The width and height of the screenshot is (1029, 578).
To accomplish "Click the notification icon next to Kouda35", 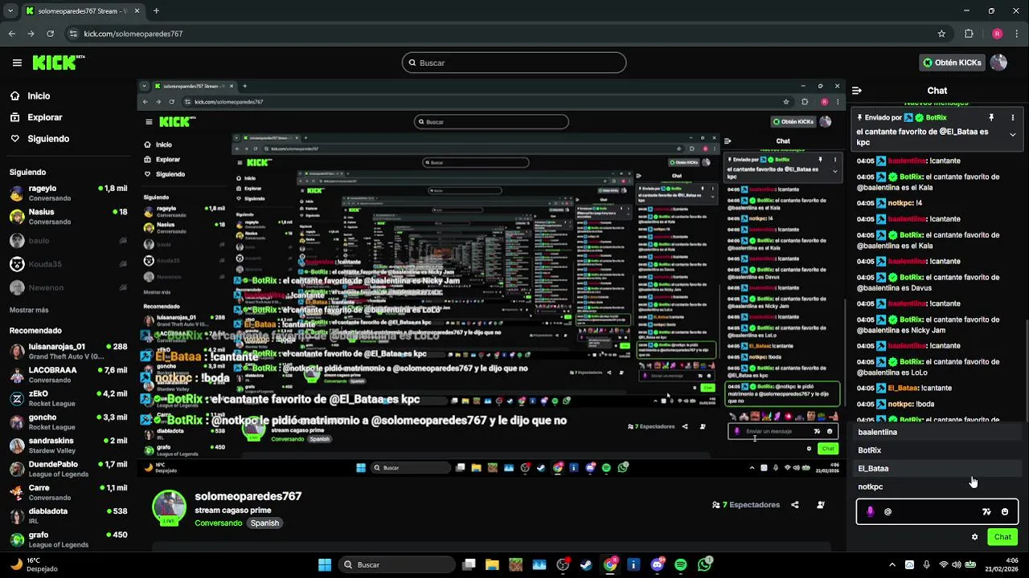I will point(123,264).
